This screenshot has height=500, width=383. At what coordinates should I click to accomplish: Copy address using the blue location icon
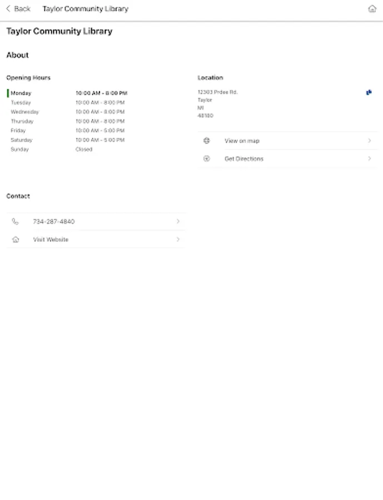(x=369, y=92)
